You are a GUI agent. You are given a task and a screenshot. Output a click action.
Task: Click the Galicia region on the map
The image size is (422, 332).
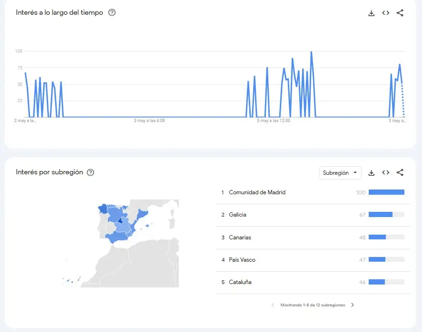click(x=103, y=209)
